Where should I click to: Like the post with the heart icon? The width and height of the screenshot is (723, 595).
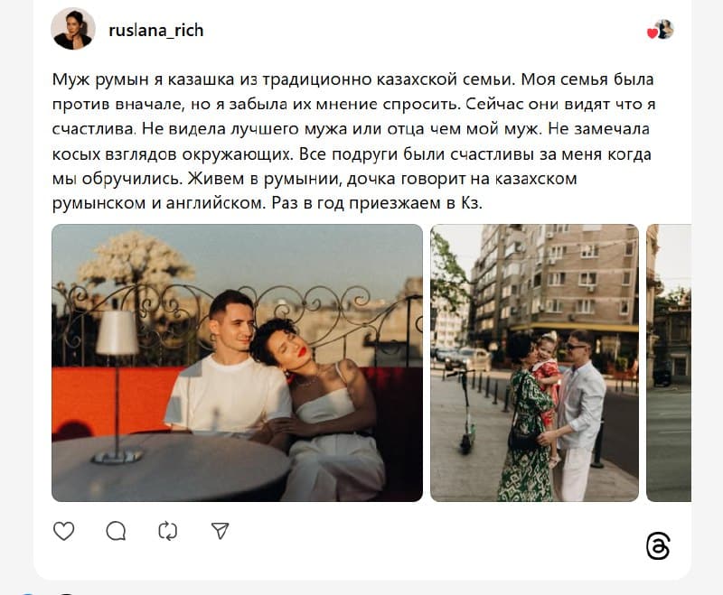pos(63,531)
